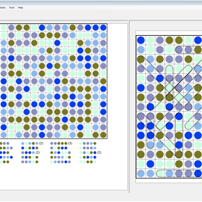Click the top-right blue circle of left grid

103,28
